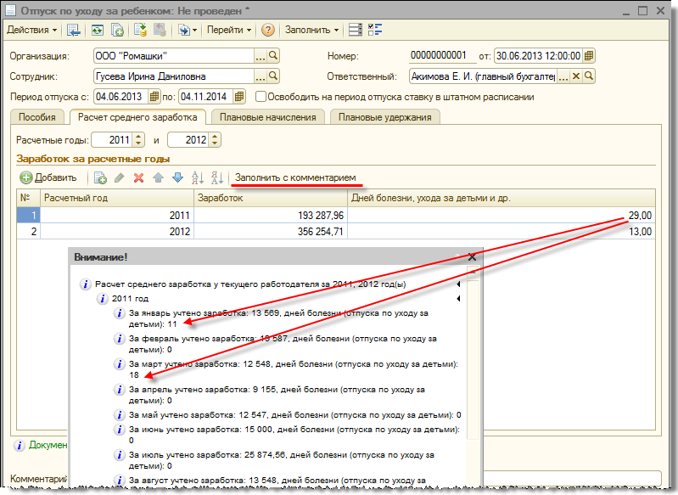The width and height of the screenshot is (678, 495).
Task: Expand the Заполнить dropdown menu
Action: click(312, 30)
